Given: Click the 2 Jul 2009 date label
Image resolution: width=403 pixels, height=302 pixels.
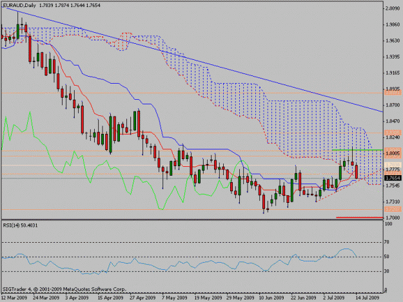Looking at the screenshot, I should coord(334,297).
